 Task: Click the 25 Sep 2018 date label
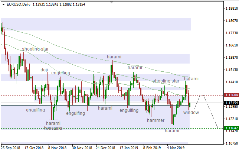[x=10, y=147]
